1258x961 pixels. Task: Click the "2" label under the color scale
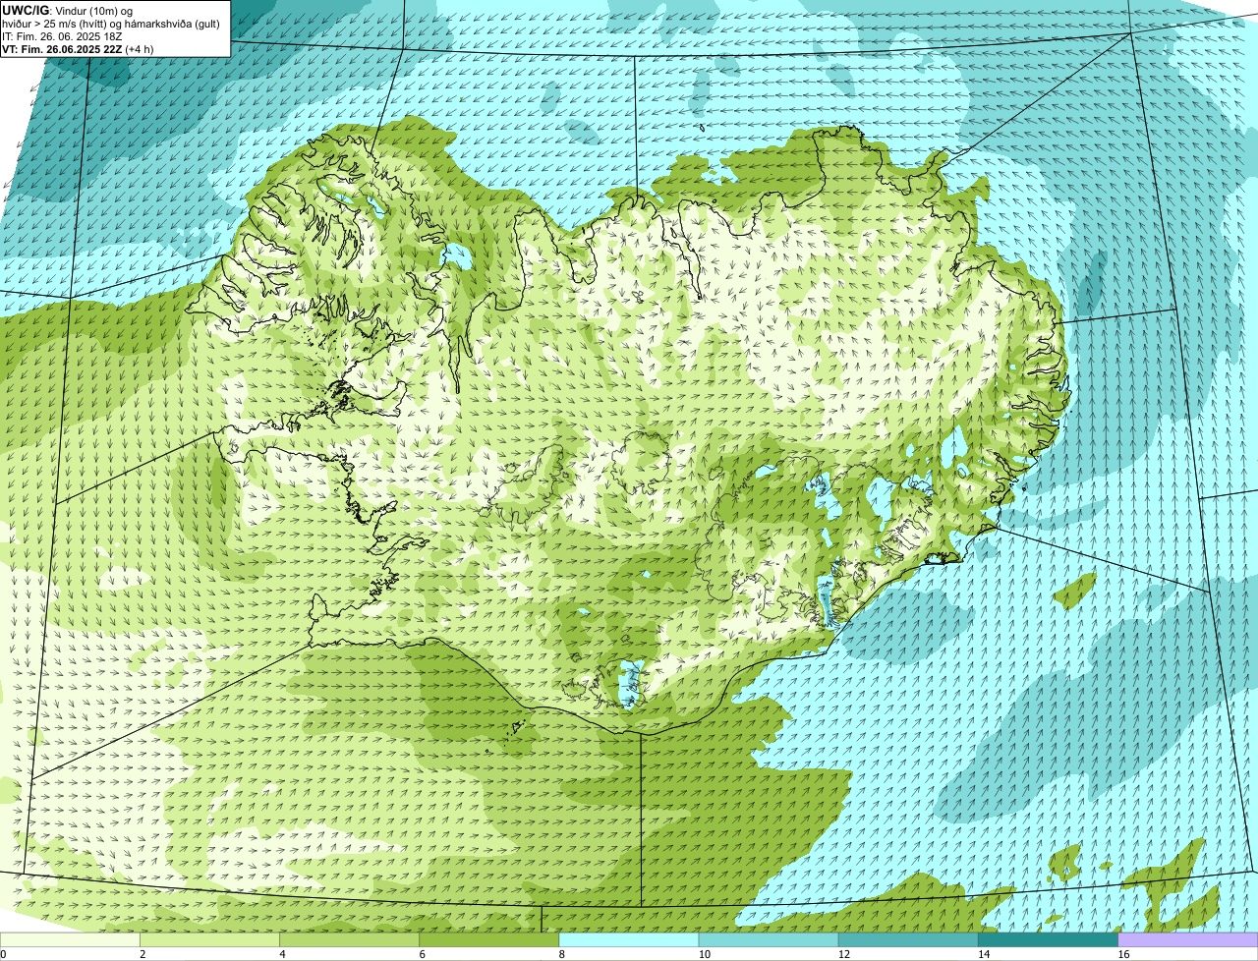coord(143,954)
